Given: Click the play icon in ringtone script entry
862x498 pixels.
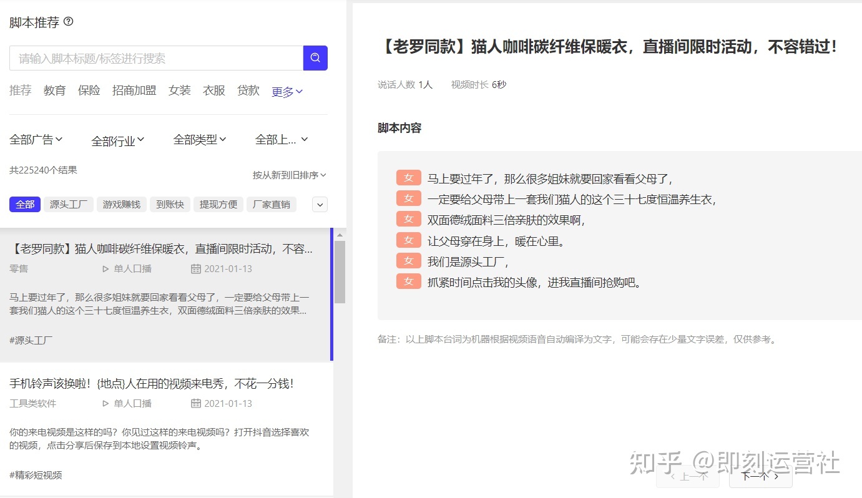Looking at the screenshot, I should (105, 404).
